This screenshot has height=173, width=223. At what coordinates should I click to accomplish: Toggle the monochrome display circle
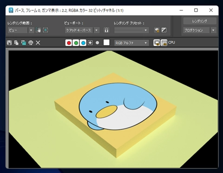pyautogui.click(x=97, y=43)
